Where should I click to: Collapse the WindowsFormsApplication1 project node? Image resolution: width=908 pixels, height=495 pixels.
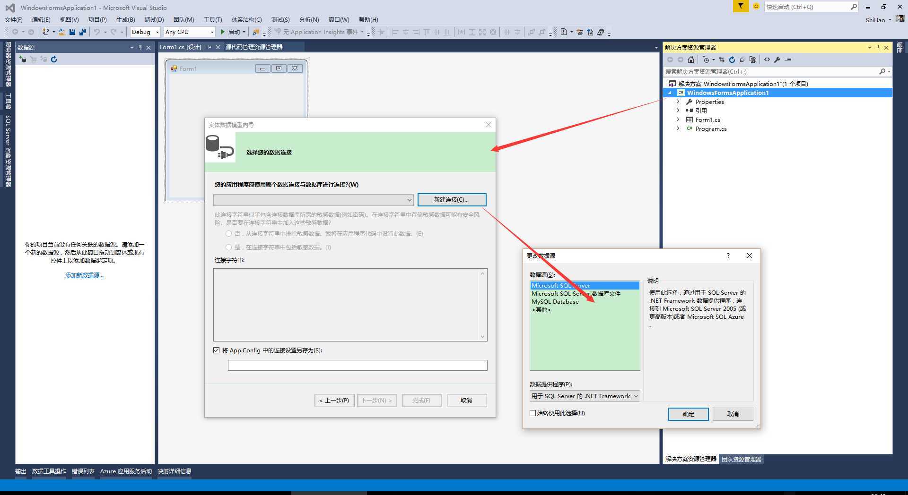pyautogui.click(x=670, y=93)
